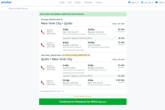Click Avianca logo for Quito to Bogota flight

pos(43,68)
